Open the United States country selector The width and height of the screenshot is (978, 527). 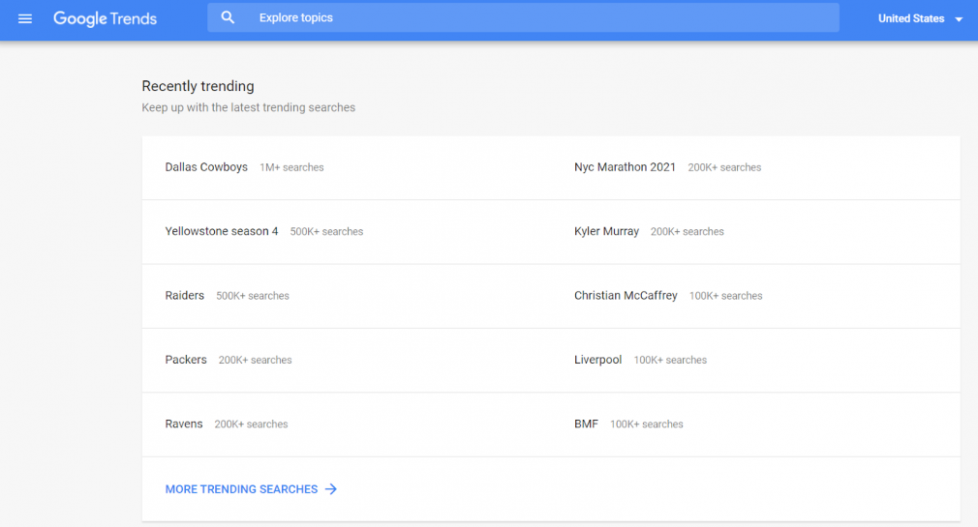coord(920,18)
